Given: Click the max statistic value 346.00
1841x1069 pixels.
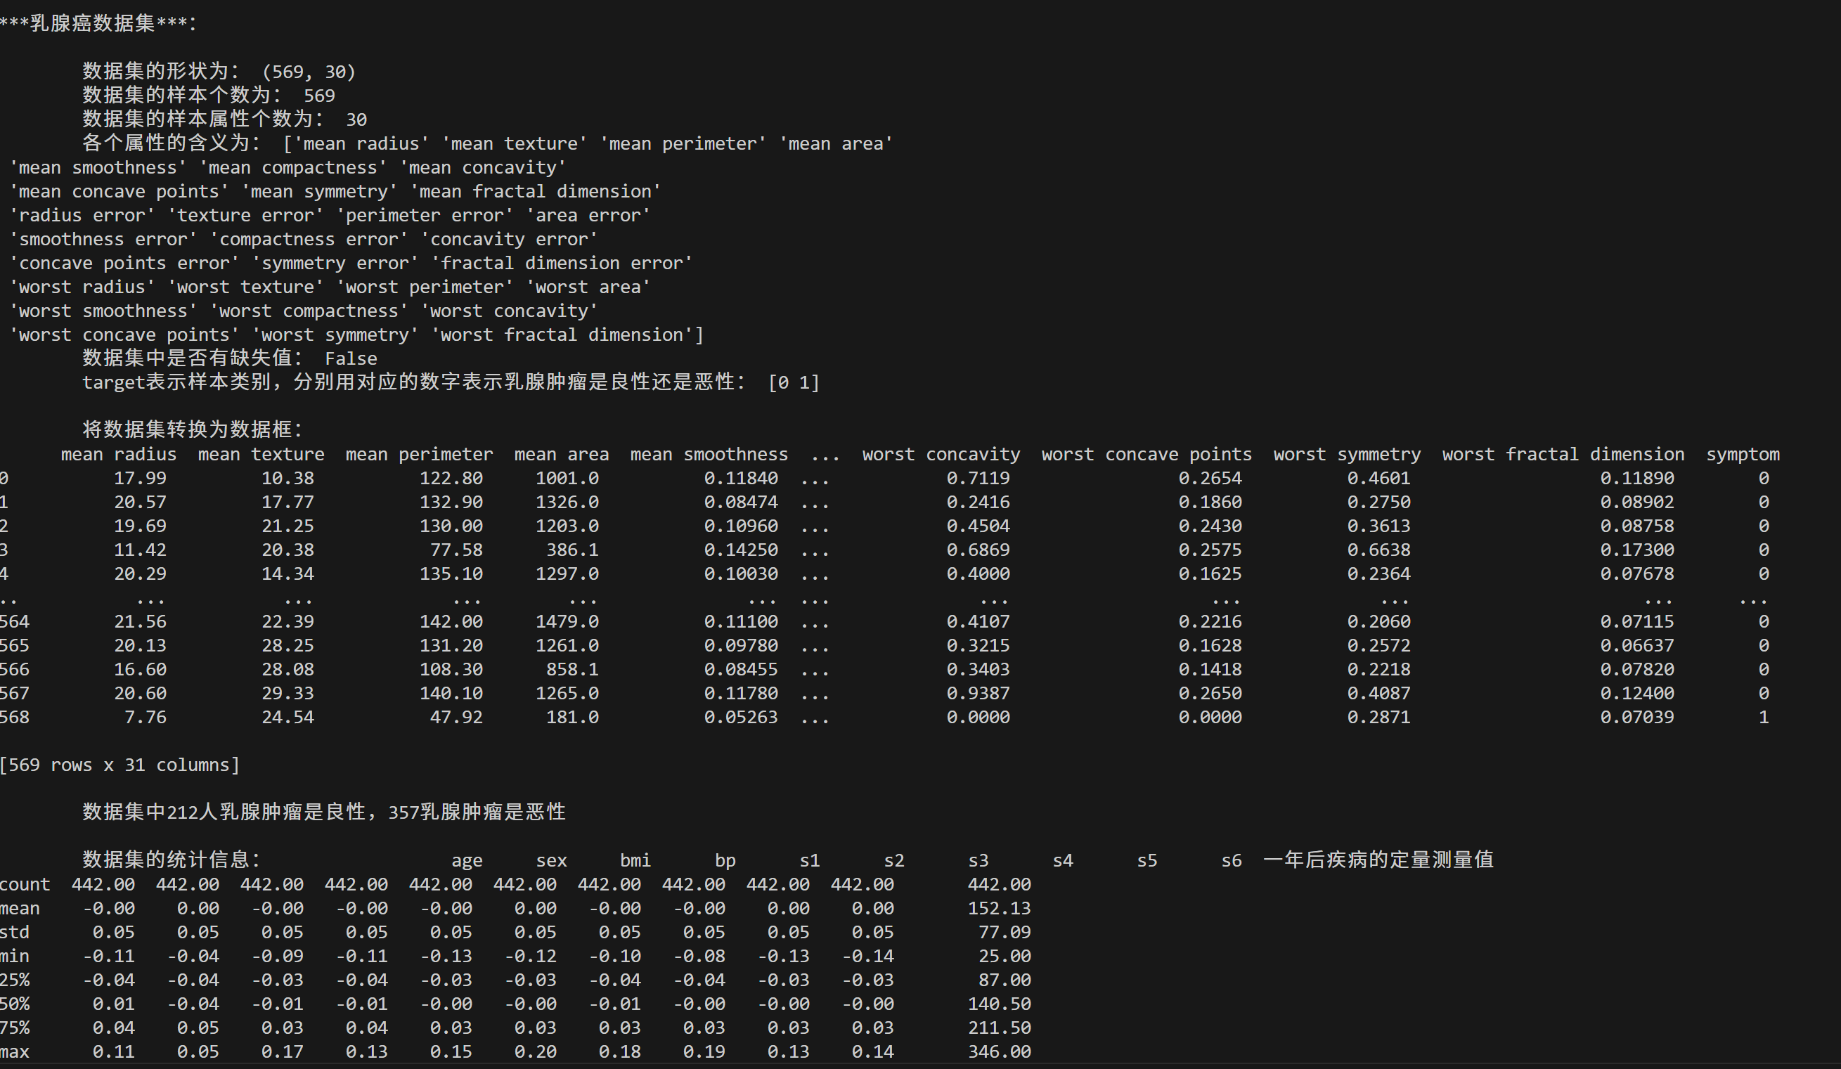Looking at the screenshot, I should 999,1051.
